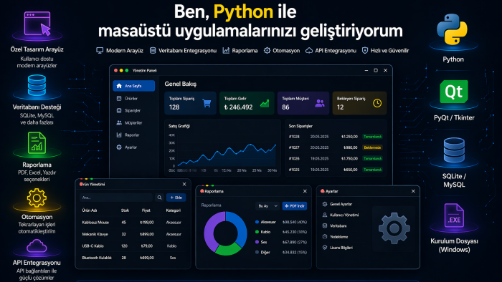Click the Mekanik Klavye product row

(x=133, y=234)
